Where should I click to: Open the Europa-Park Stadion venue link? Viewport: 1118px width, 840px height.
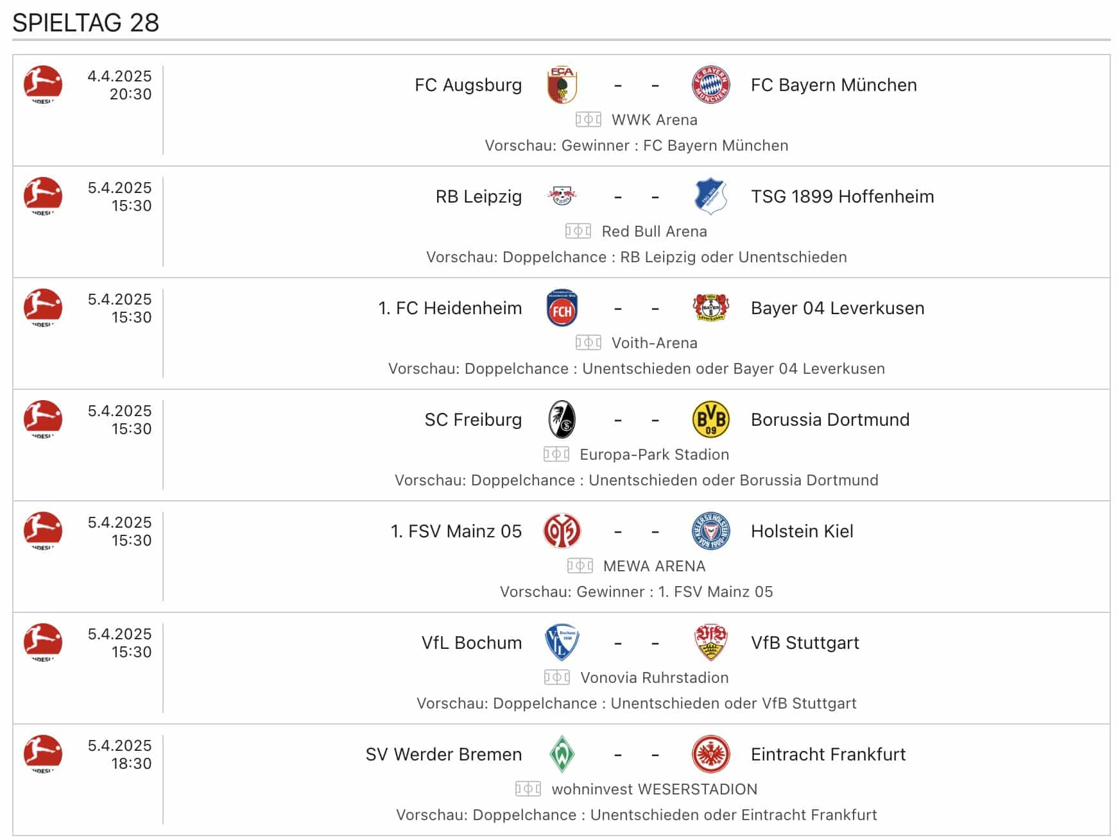click(x=654, y=454)
